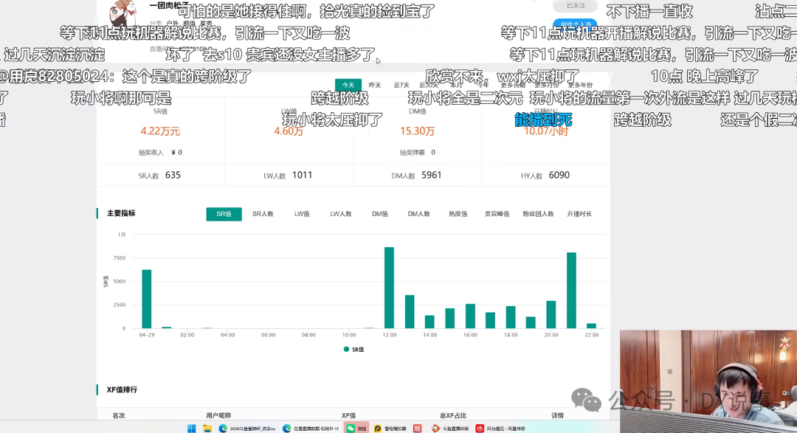This screenshot has height=433, width=797.
Task: Select the 昨天 date range tab
Action: click(x=375, y=85)
